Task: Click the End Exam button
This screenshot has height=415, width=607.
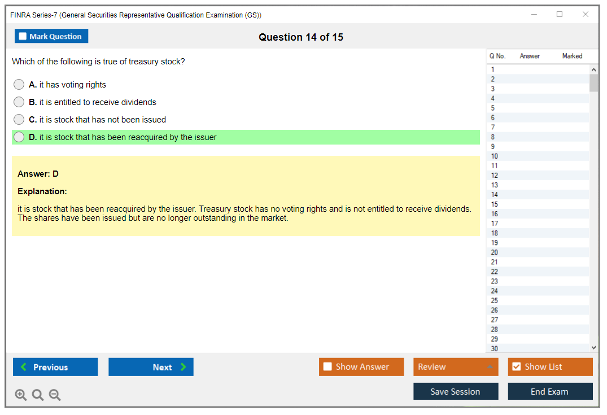Action: pyautogui.click(x=550, y=391)
